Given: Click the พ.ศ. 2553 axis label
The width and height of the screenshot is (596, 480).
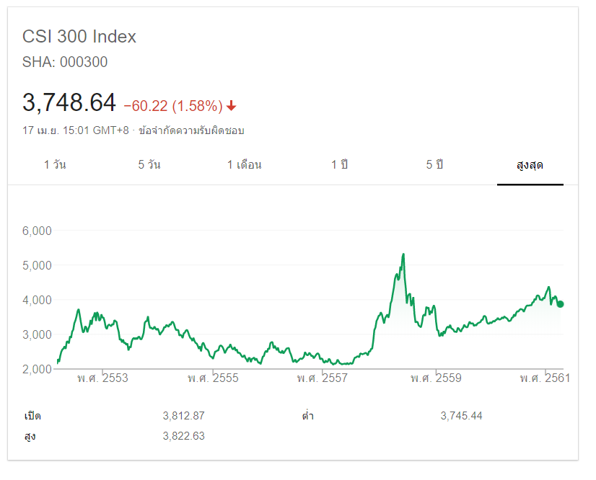Looking at the screenshot, I should point(102,378).
